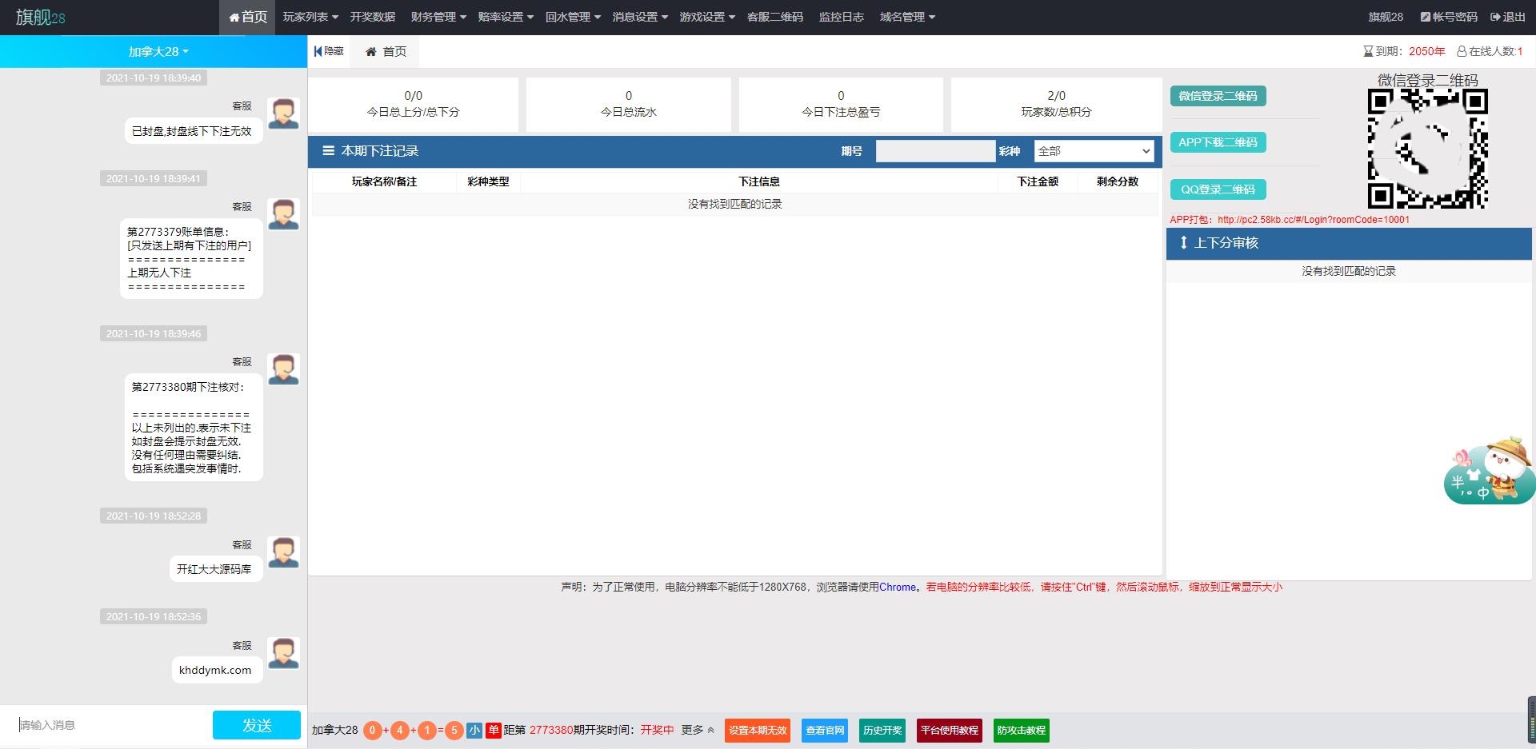The width and height of the screenshot is (1536, 749).
Task: Expand the 回水管理 dropdown menu
Action: pos(573,17)
